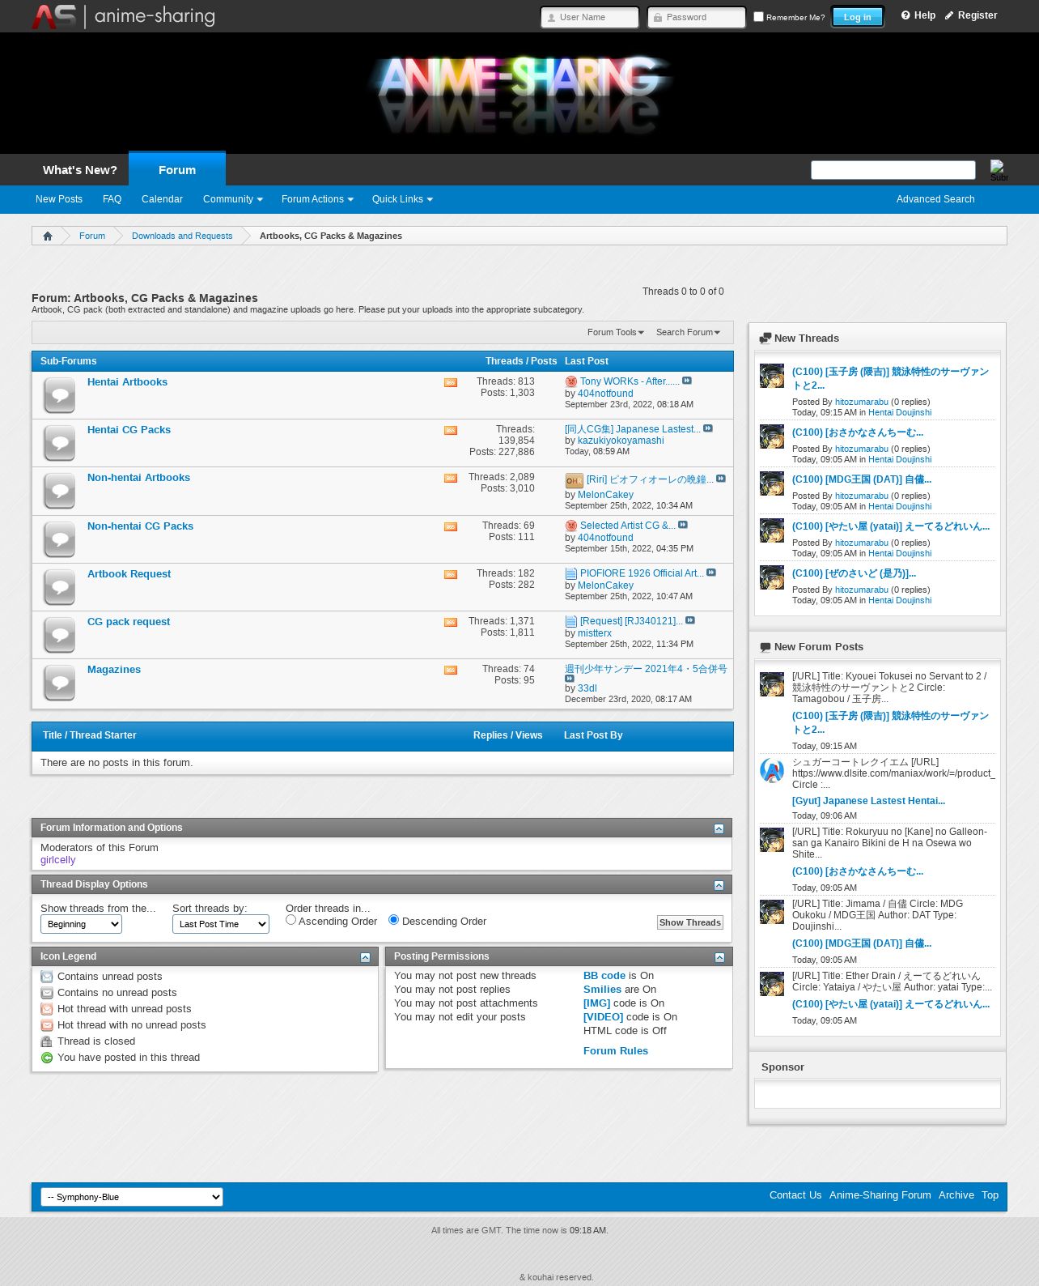The width and height of the screenshot is (1039, 1286).
Task: Go to last post of Selected Artist CG thread
Action: pyautogui.click(x=683, y=525)
